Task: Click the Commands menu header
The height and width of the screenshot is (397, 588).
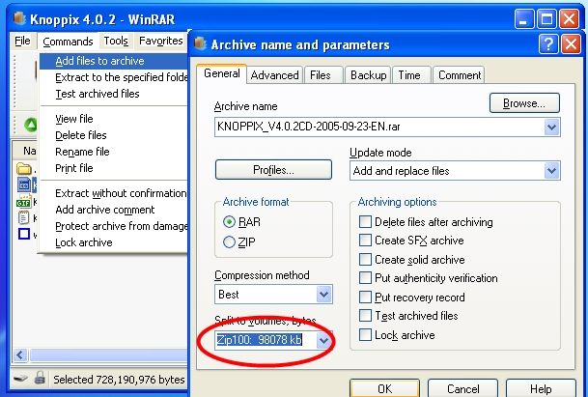Action: pyautogui.click(x=68, y=41)
